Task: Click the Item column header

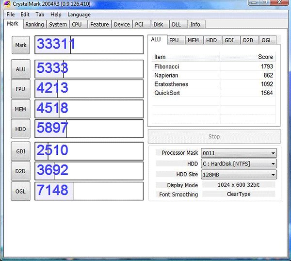Action: pyautogui.click(x=186, y=57)
